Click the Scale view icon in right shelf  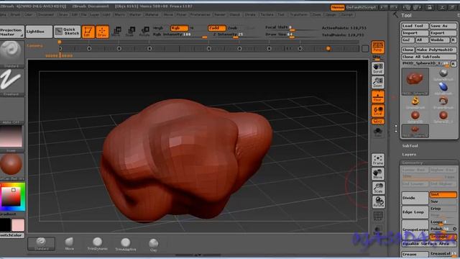[x=378, y=188]
